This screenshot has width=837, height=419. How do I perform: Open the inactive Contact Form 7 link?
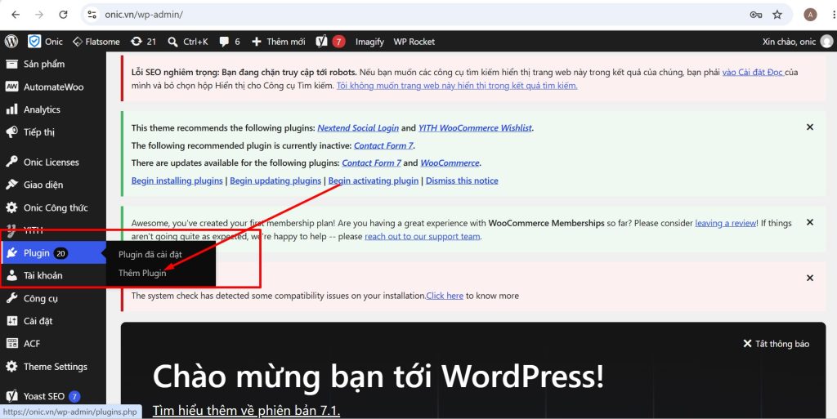(384, 145)
